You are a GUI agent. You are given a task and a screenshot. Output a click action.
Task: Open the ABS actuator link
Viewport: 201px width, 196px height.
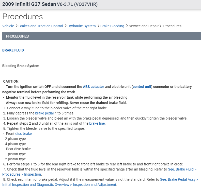[93, 87]
